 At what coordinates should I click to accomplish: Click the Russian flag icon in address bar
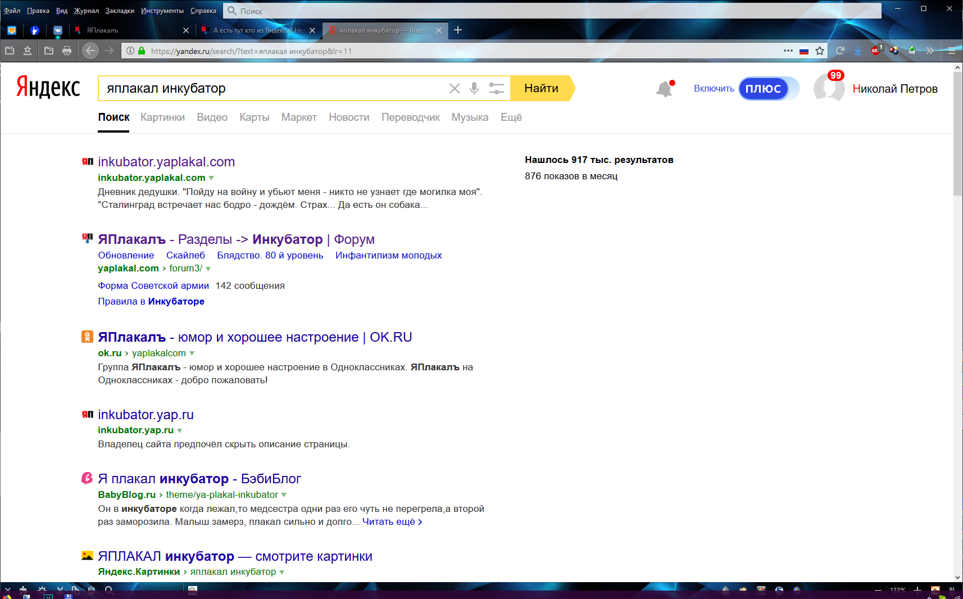click(x=804, y=51)
